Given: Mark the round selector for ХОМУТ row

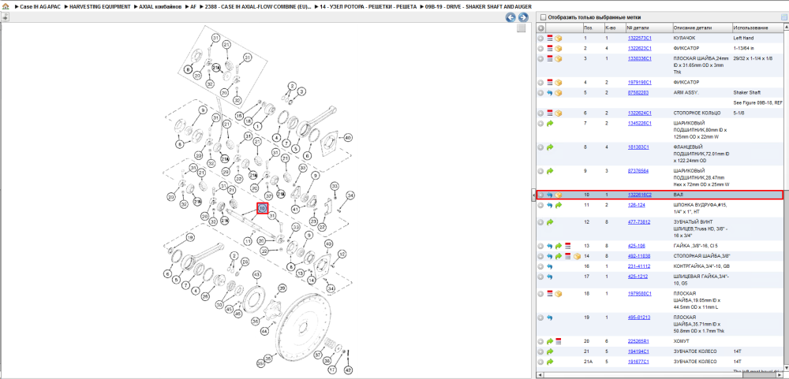Looking at the screenshot, I should pos(540,341).
